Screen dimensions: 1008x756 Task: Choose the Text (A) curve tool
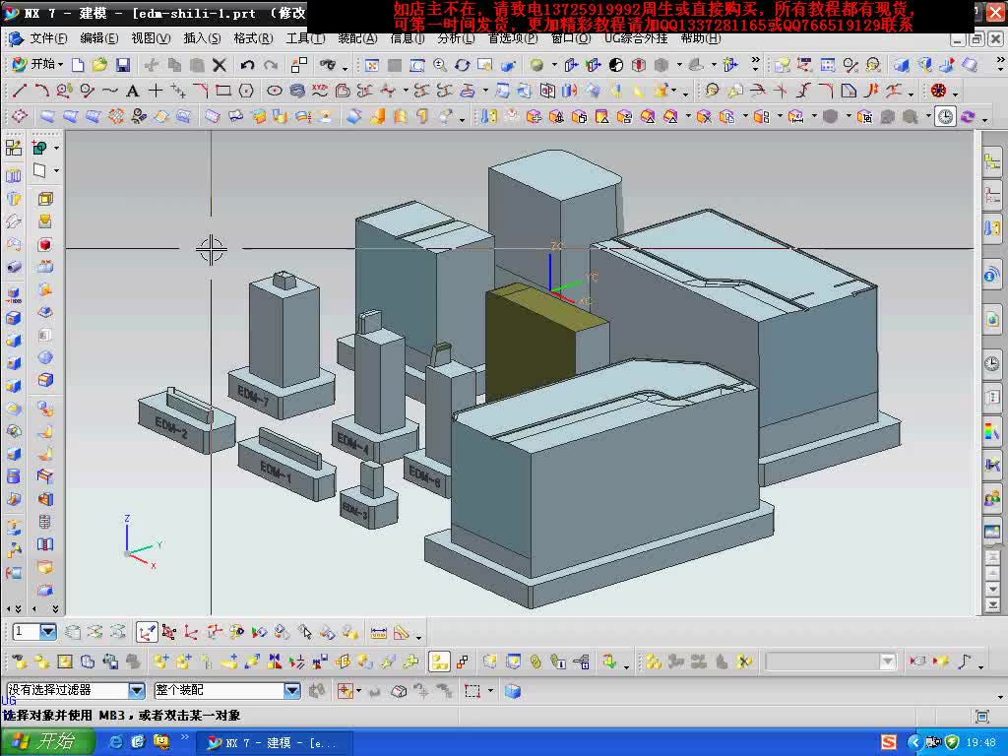133,91
